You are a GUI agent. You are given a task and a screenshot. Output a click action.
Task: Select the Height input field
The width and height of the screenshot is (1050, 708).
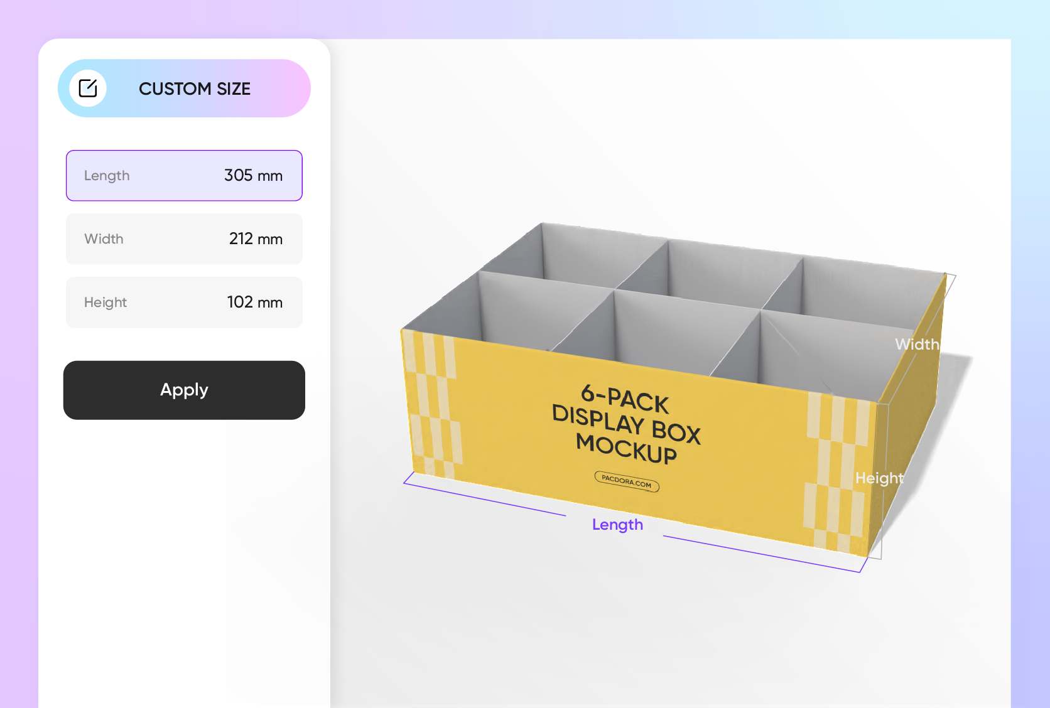point(184,302)
